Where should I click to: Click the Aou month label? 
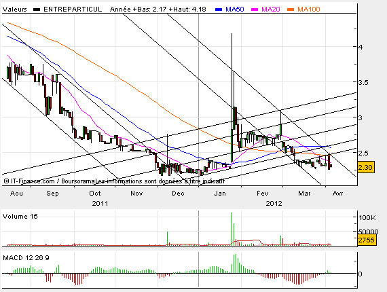coord(16,194)
